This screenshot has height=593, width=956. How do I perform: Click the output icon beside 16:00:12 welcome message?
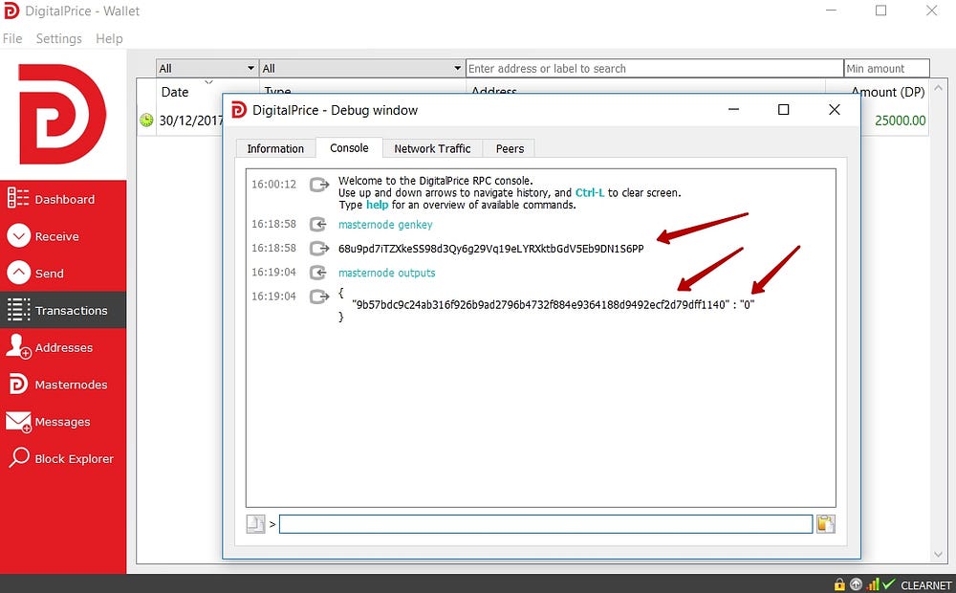(x=319, y=185)
